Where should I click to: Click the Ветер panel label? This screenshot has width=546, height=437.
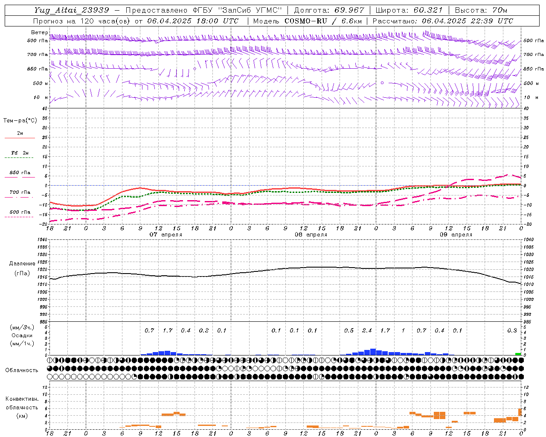(x=39, y=32)
